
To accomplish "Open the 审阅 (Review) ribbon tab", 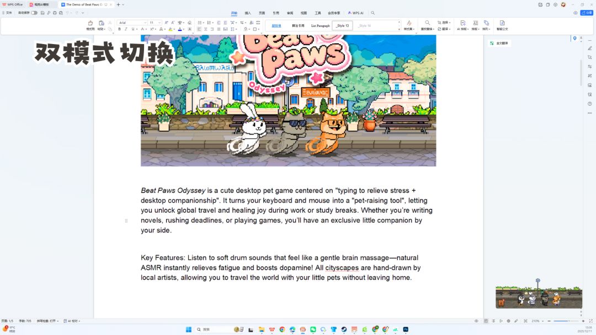I will click(x=290, y=13).
